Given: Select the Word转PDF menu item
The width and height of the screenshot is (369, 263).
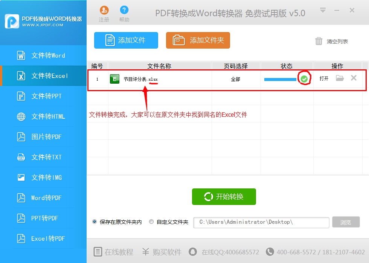Looking at the screenshot, I should [x=43, y=198].
